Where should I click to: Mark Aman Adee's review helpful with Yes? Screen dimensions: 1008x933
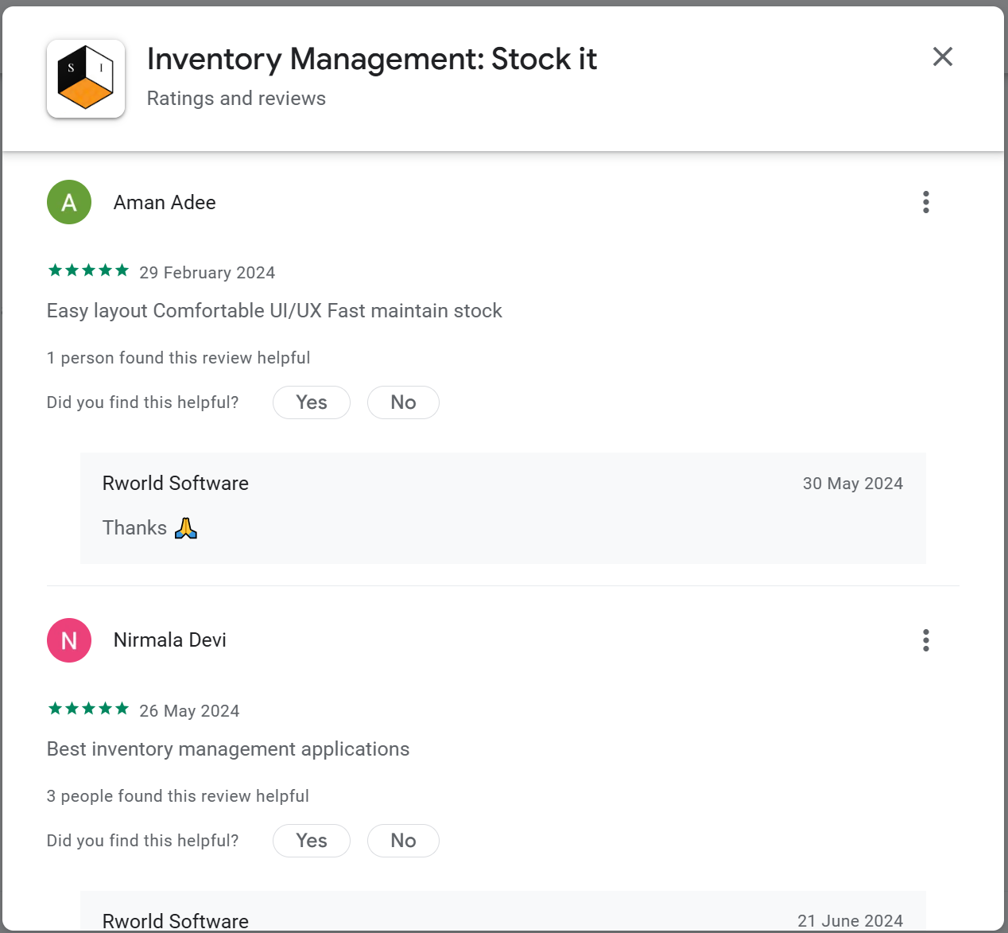312,402
